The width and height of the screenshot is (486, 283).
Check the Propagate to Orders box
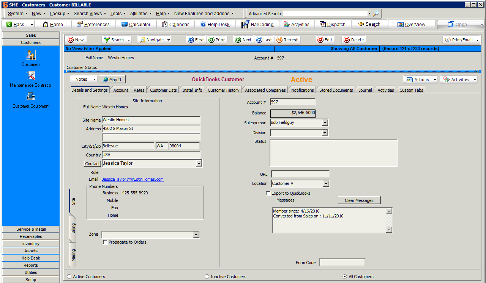pyautogui.click(x=105, y=242)
